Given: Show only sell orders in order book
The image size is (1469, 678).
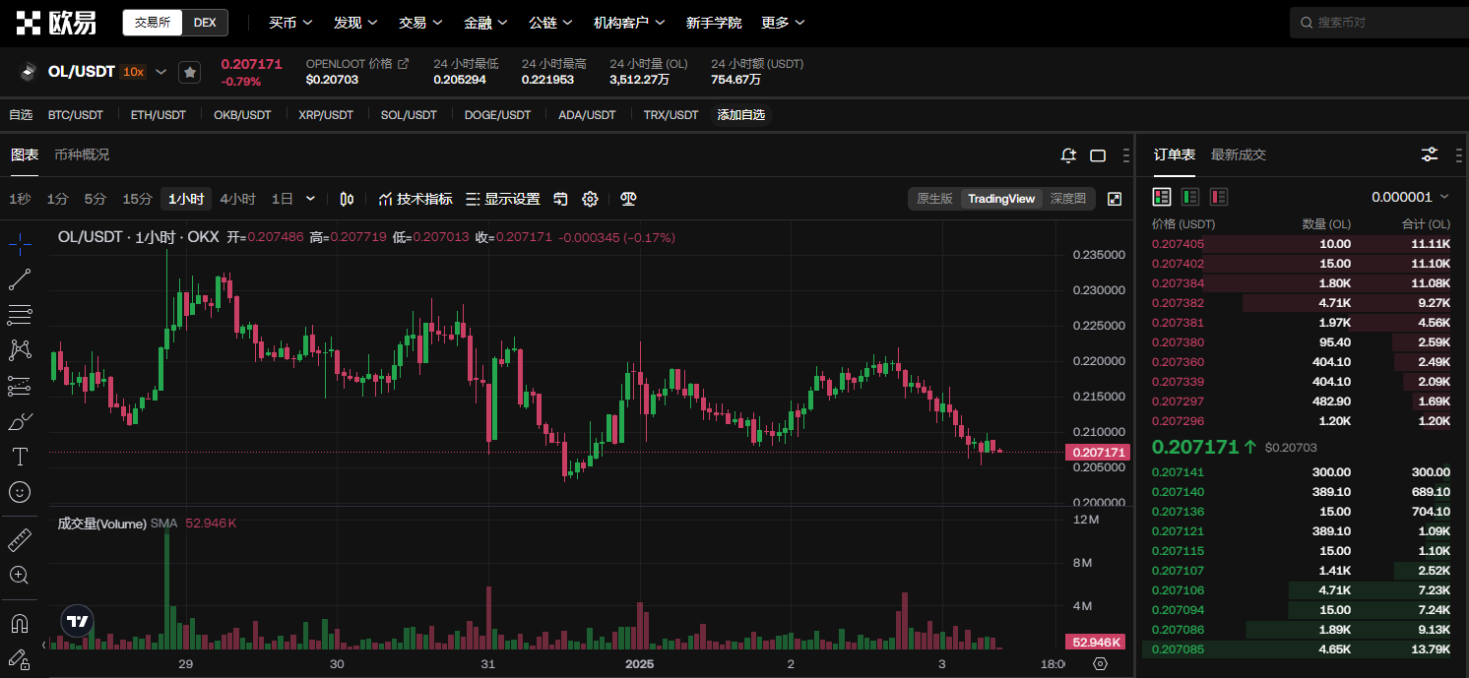Looking at the screenshot, I should pyautogui.click(x=1219, y=197).
